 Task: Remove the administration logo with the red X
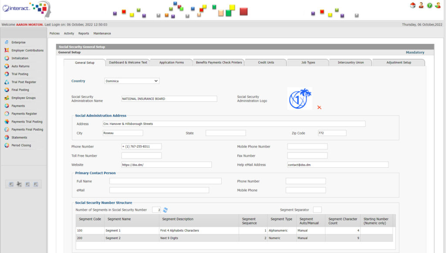tap(319, 108)
